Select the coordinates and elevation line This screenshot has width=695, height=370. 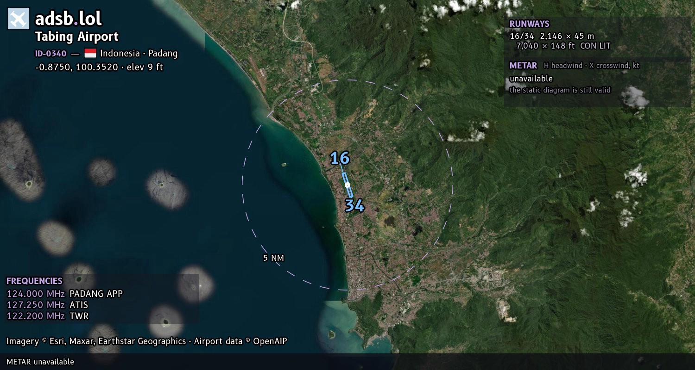point(99,67)
